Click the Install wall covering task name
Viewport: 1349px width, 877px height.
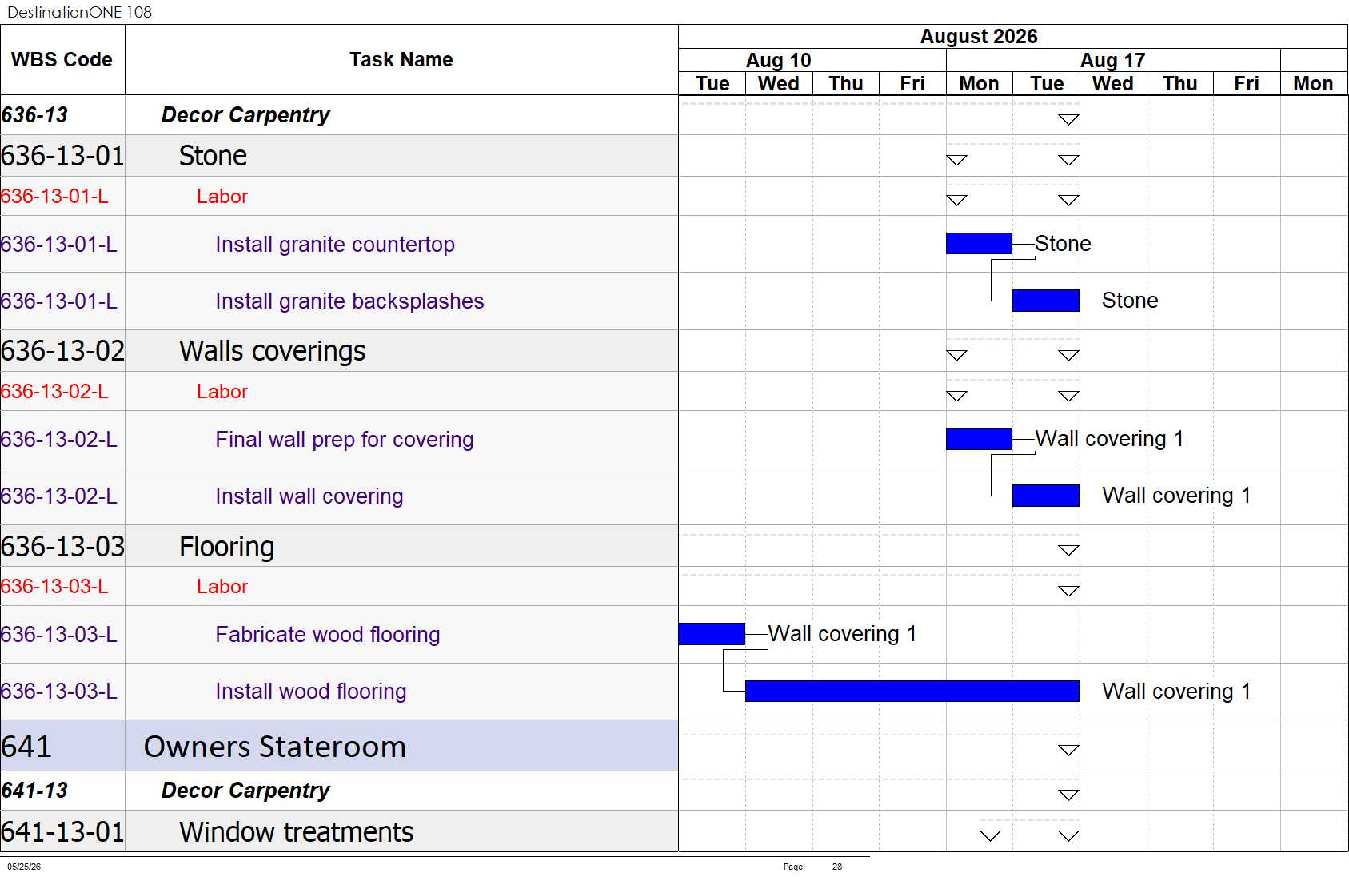pyautogui.click(x=309, y=496)
